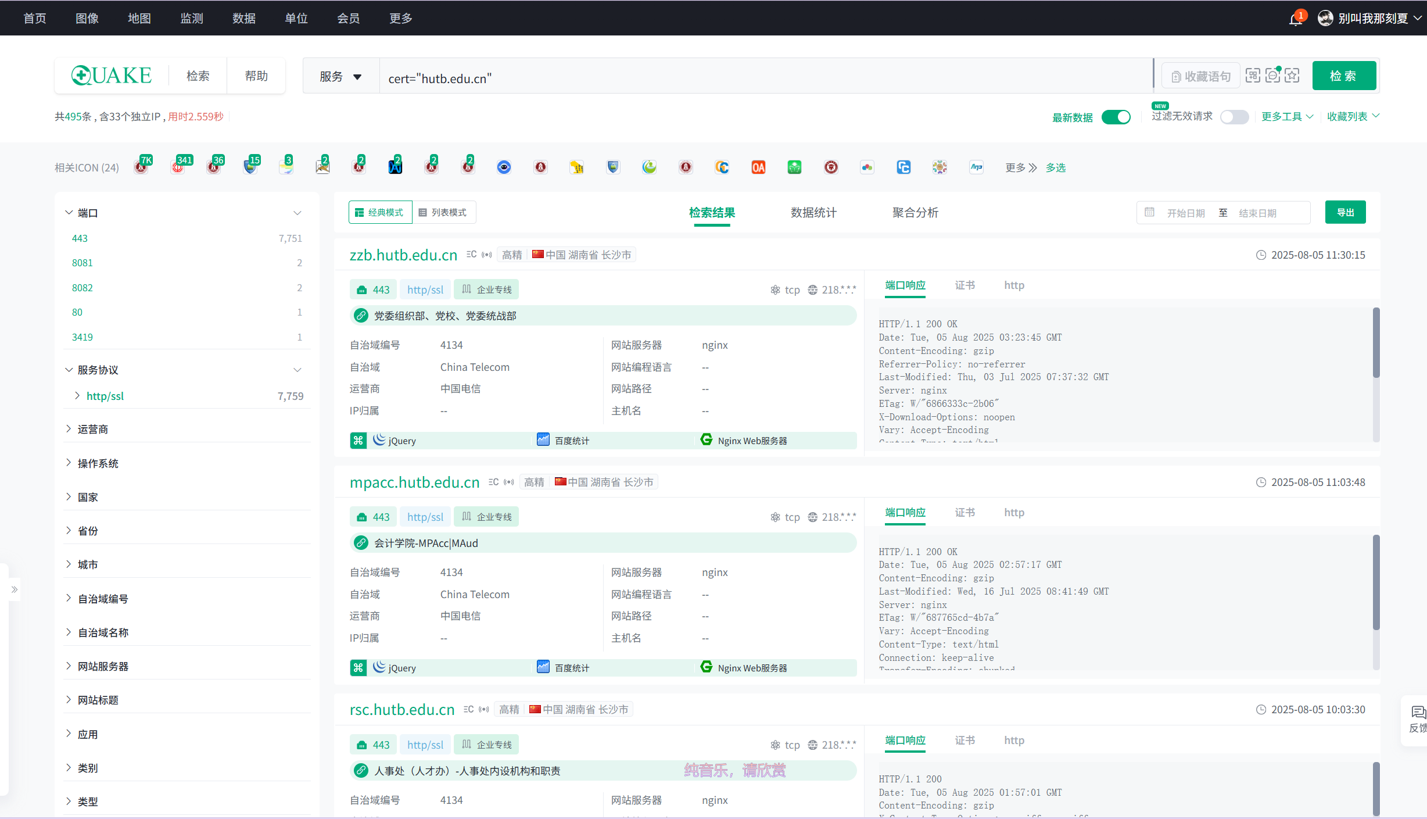Expand the 运营商 filter section

coord(93,429)
